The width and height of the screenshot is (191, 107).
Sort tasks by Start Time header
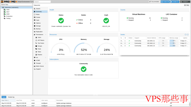[8, 100]
